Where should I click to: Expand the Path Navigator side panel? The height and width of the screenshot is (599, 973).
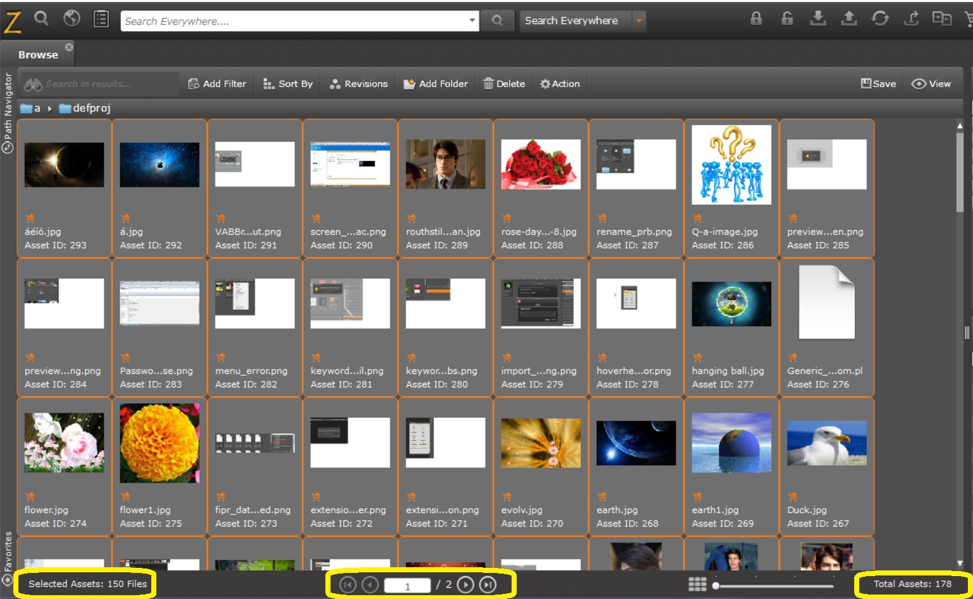(x=8, y=113)
